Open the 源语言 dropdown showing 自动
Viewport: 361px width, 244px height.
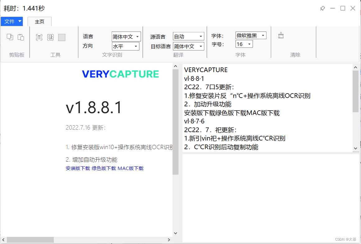tap(188, 36)
